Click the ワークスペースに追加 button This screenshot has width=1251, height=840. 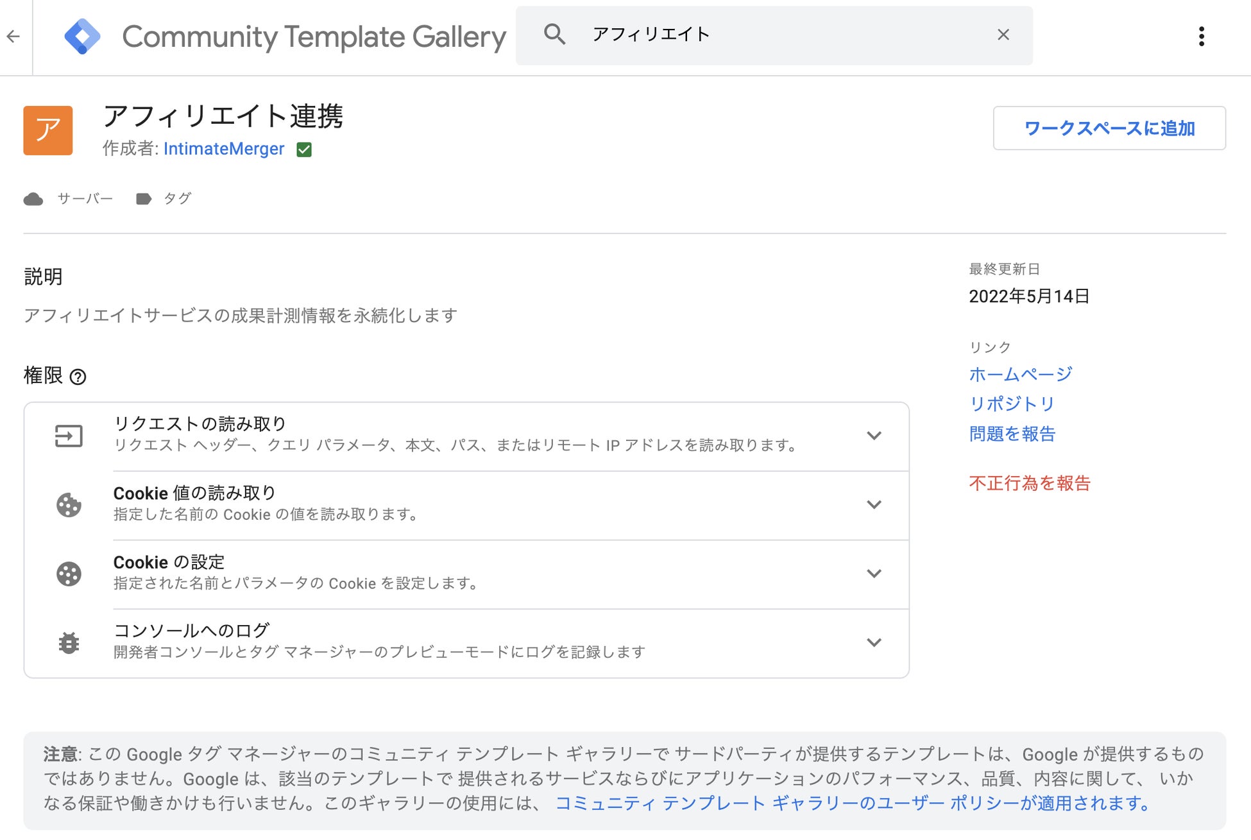click(1109, 128)
